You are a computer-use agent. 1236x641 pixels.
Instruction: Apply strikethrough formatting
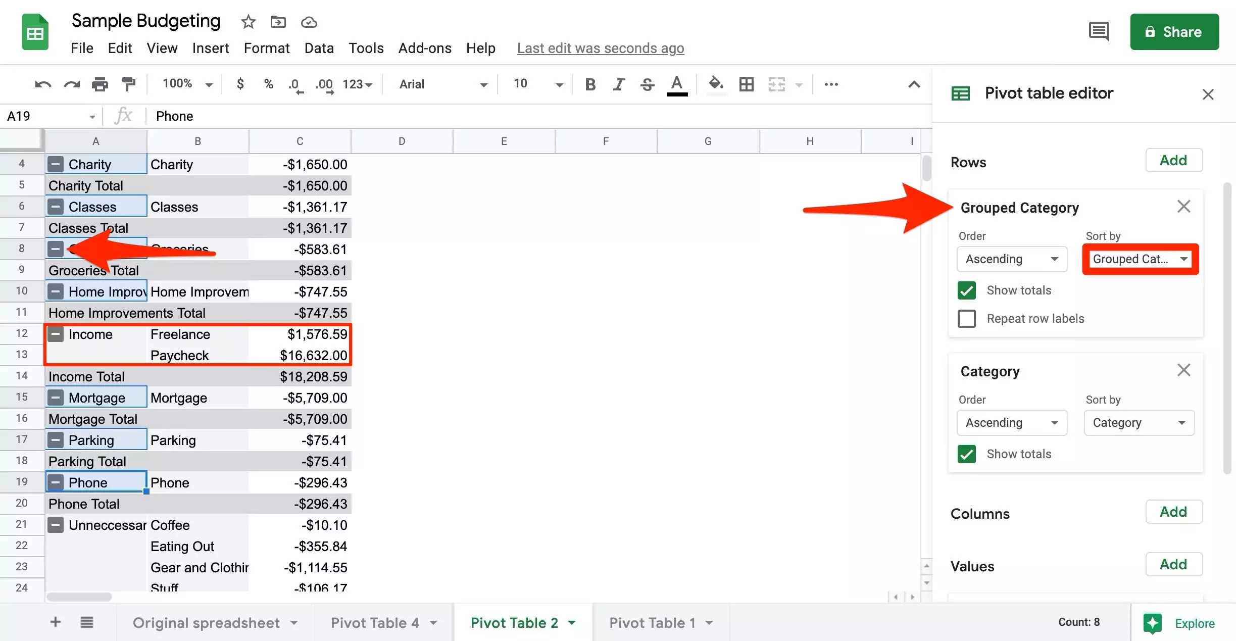(647, 84)
